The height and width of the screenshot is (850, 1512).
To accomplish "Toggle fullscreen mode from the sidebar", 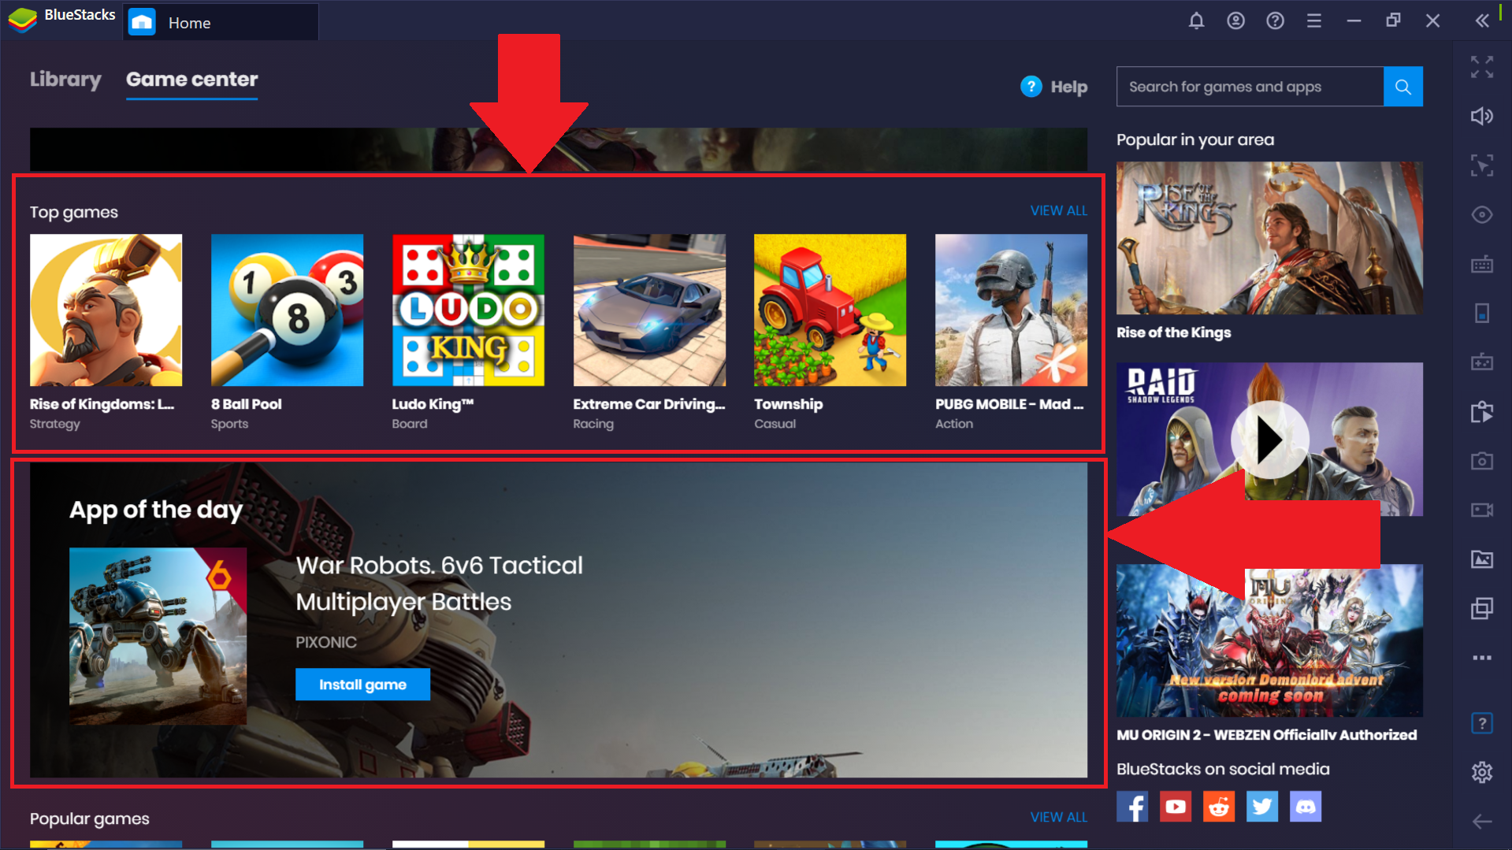I will pos(1482,67).
